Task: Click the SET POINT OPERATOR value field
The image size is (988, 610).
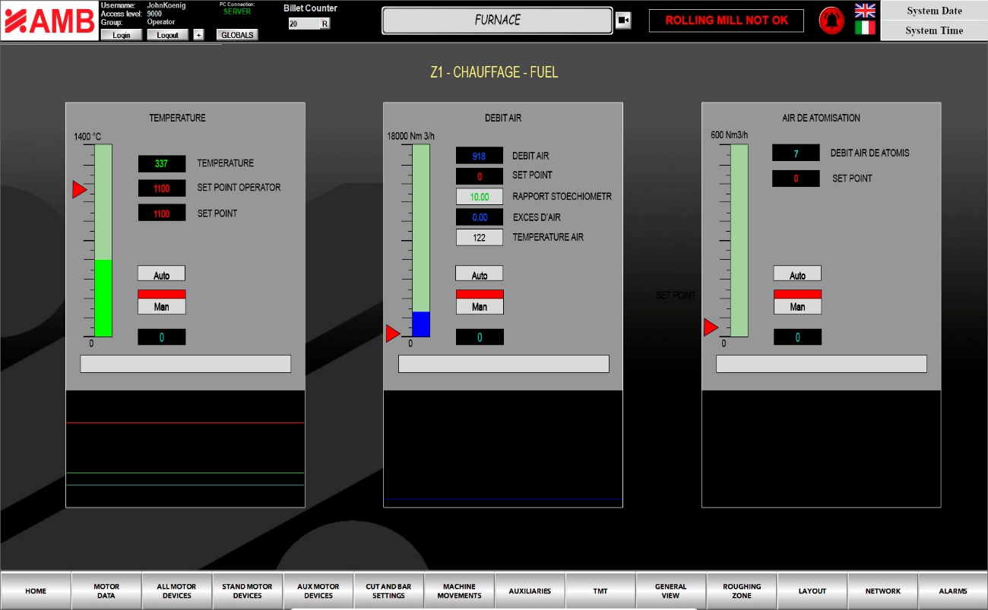Action: pyautogui.click(x=161, y=188)
